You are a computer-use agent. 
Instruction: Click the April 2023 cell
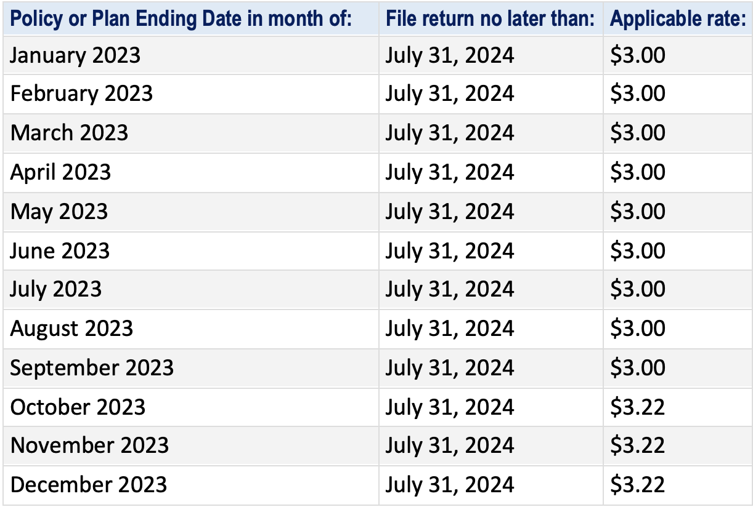60,172
